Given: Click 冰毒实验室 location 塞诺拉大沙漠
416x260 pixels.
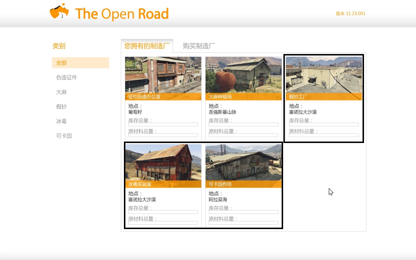Looking at the screenshot, I should pyautogui.click(x=142, y=200).
